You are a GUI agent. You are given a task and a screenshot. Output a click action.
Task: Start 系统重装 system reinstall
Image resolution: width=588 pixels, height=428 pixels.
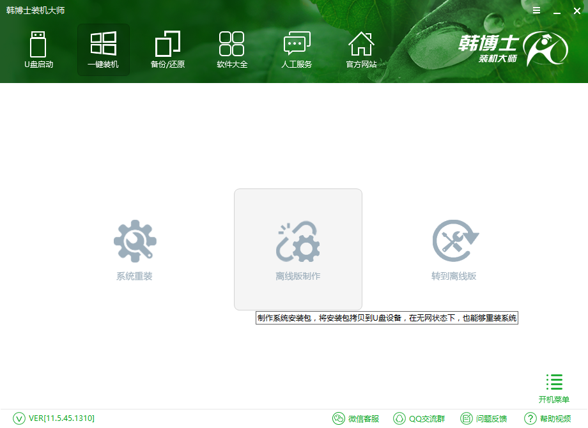coord(134,249)
